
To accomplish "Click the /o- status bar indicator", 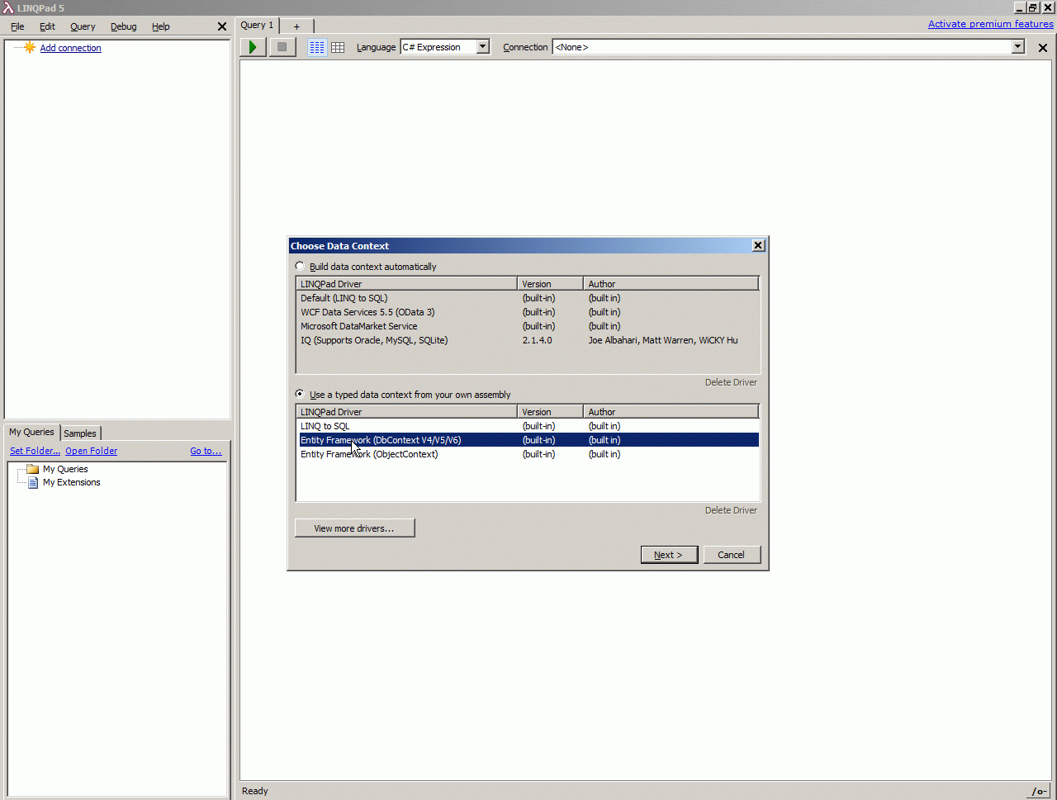I will coord(1039,791).
